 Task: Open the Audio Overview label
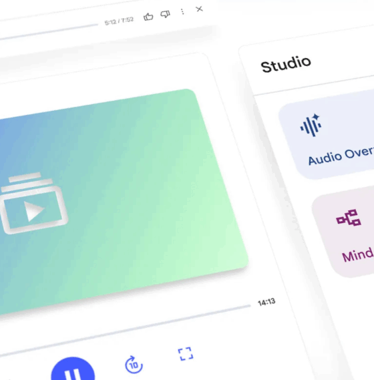[341, 156]
